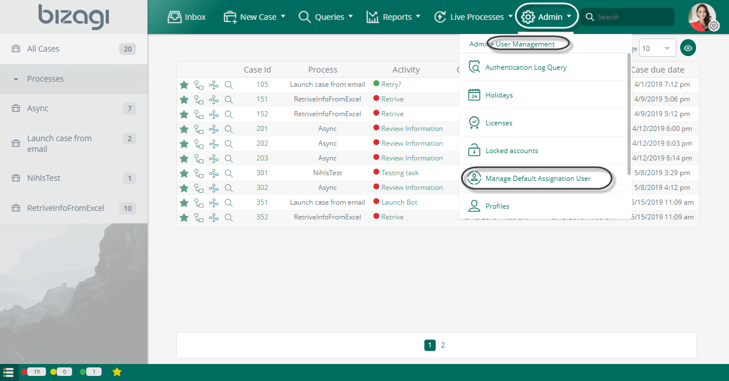Viewport: 729px width, 381px height.
Task: Select the Async process in the sidebar
Action: 74,108
